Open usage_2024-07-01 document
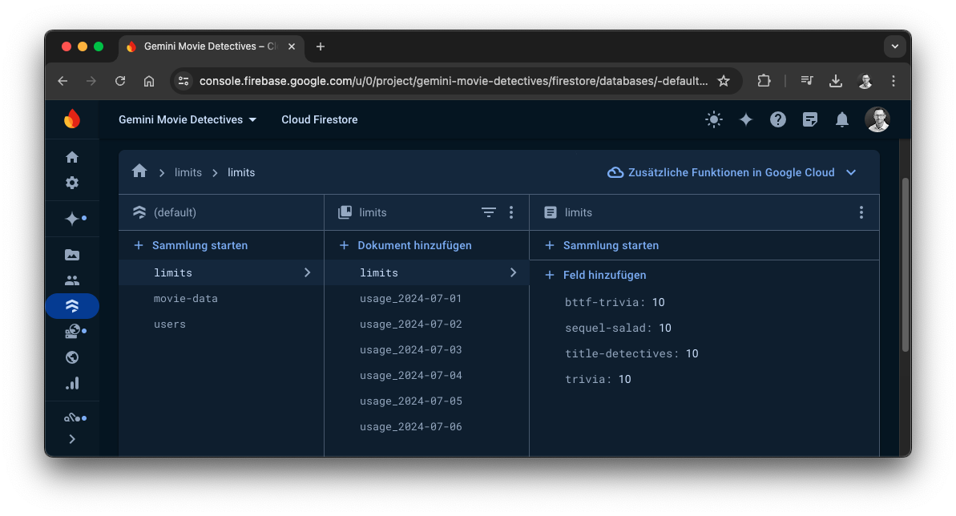This screenshot has width=956, height=516. (427, 298)
